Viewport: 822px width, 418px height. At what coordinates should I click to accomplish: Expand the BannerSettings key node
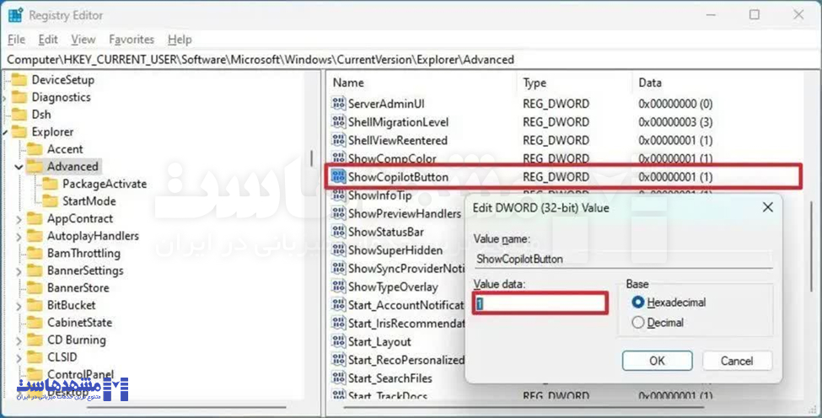19,271
